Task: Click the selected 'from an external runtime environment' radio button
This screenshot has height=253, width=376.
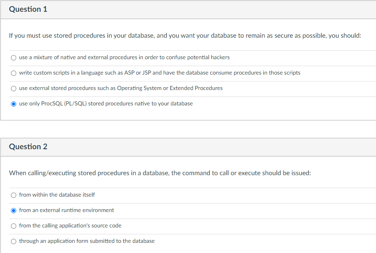Action: click(14, 210)
